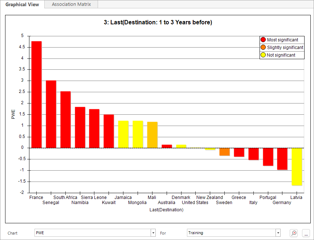Click the South Africa bar
The image size is (314, 240).
pos(65,119)
